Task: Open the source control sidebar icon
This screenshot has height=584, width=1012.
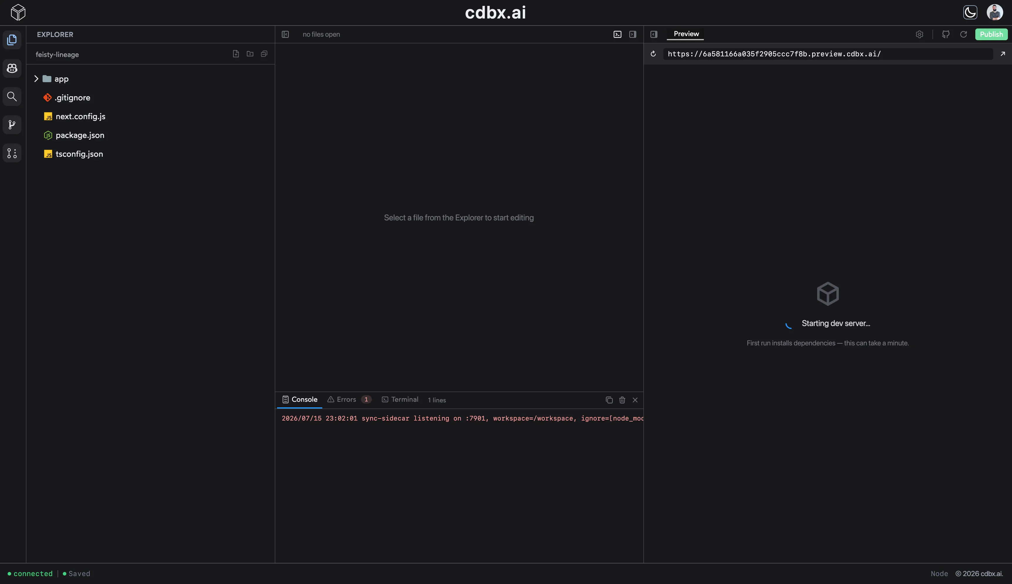Action: [x=12, y=153]
